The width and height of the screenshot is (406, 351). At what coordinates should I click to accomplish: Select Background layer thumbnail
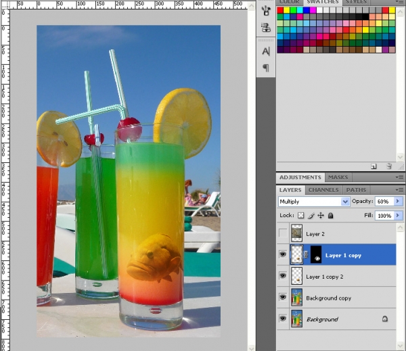click(x=297, y=319)
